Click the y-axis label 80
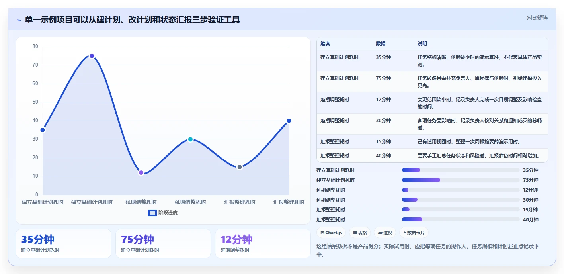Screen dimensions: 564x274 [35, 47]
